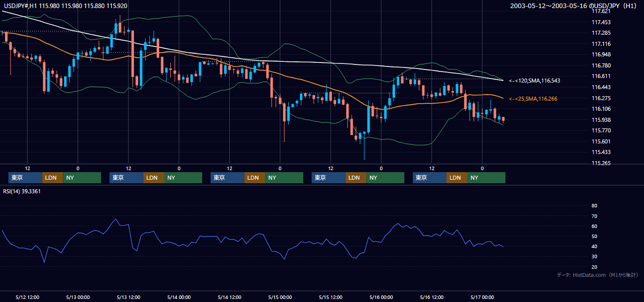Image resolution: width=644 pixels, height=302 pixels.
Task: Select the 5/13 00:00 time label
Action: point(78,297)
